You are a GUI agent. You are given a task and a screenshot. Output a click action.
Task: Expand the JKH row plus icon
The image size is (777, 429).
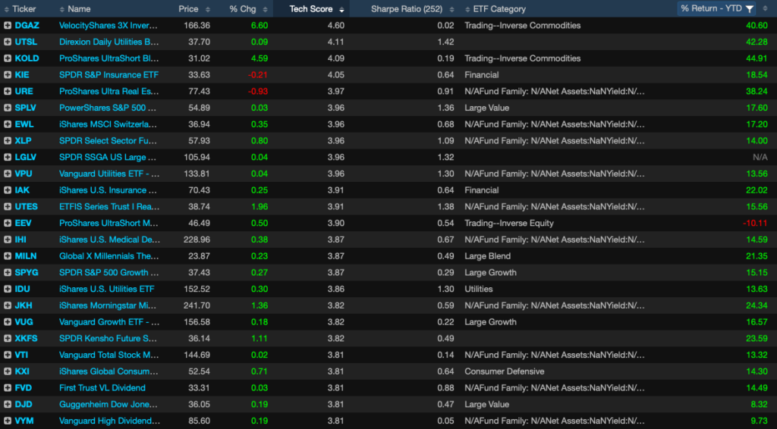click(8, 305)
